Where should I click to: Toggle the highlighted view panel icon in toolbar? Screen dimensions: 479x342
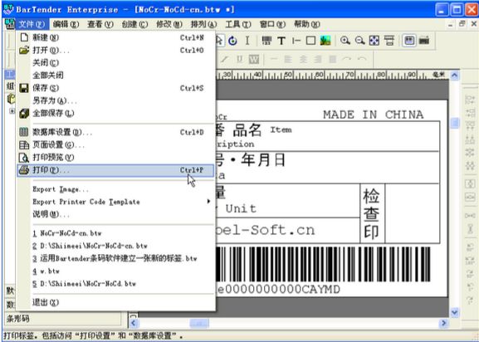tap(409, 41)
